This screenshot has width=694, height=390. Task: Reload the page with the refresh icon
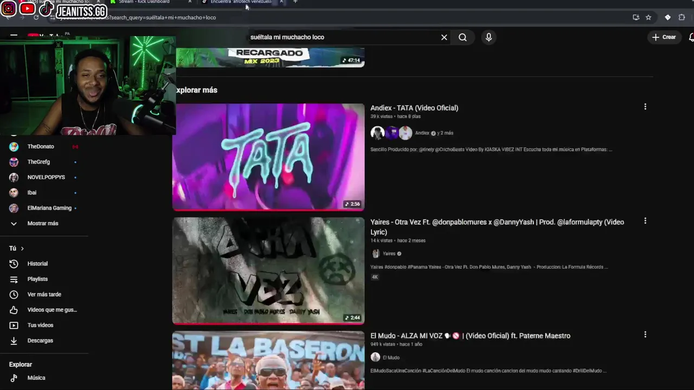coord(36,17)
